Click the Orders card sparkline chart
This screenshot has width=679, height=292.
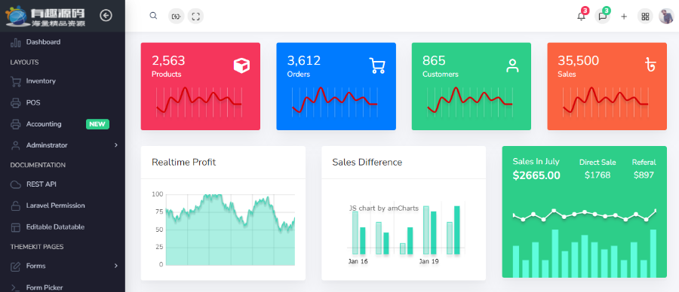[335, 102]
